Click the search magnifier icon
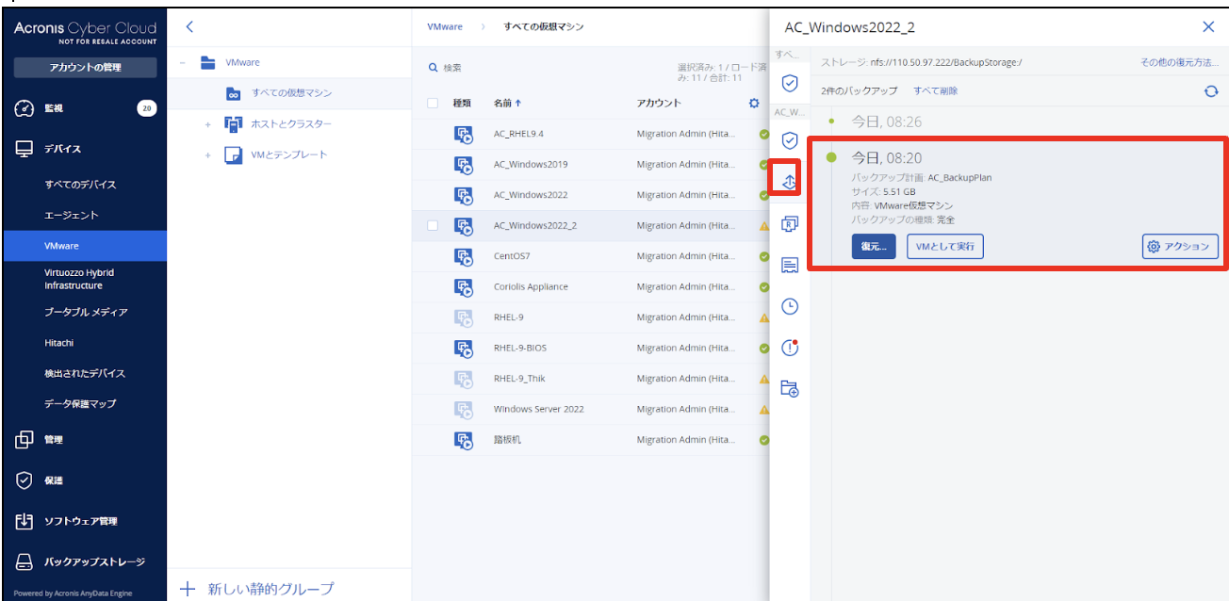The image size is (1229, 601). tap(434, 68)
